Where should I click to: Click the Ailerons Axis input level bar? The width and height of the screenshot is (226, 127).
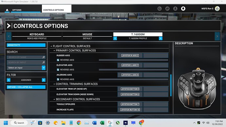(x=133, y=79)
